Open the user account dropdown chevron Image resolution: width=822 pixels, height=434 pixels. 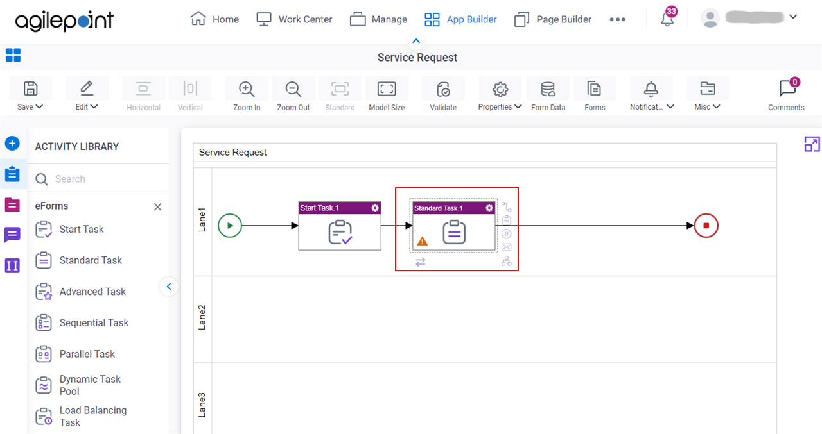pos(792,17)
